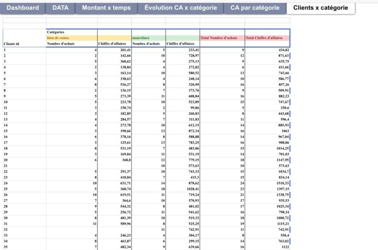
Task: Click the cell containing 1028,41
Action: 183,189
